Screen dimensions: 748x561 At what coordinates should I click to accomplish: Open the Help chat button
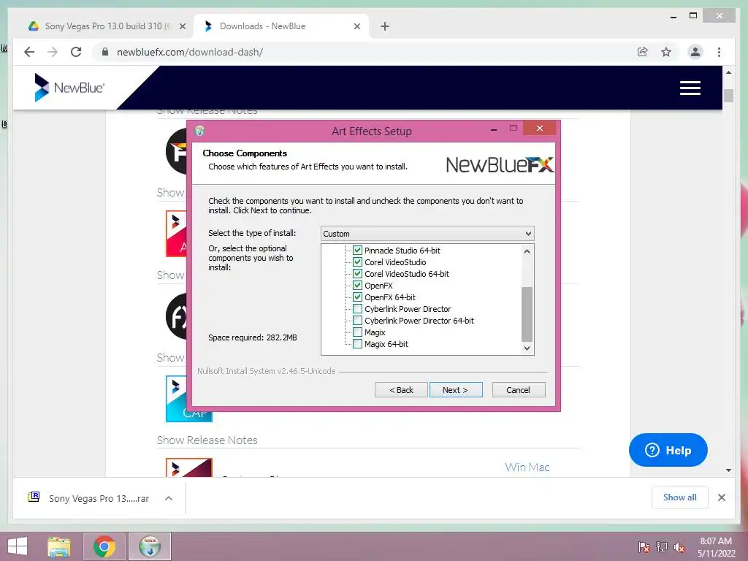pos(668,450)
